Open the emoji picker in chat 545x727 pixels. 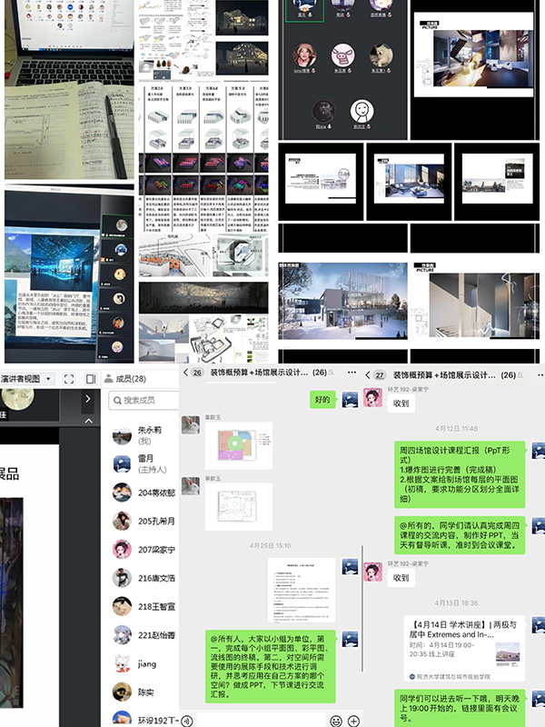point(335,721)
